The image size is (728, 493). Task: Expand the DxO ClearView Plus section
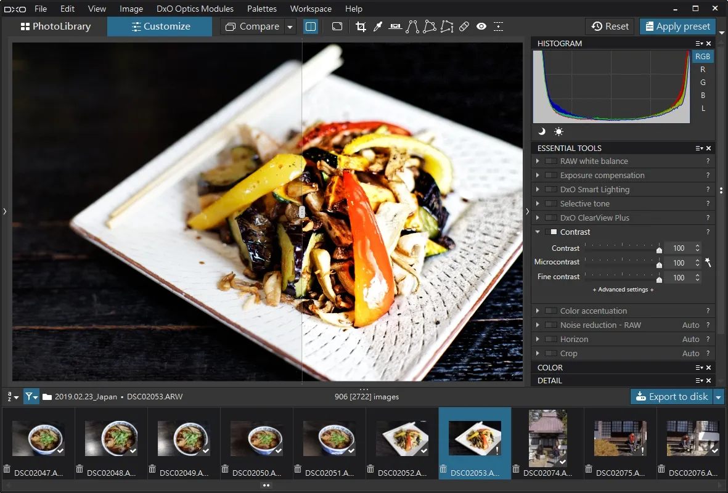pyautogui.click(x=538, y=218)
